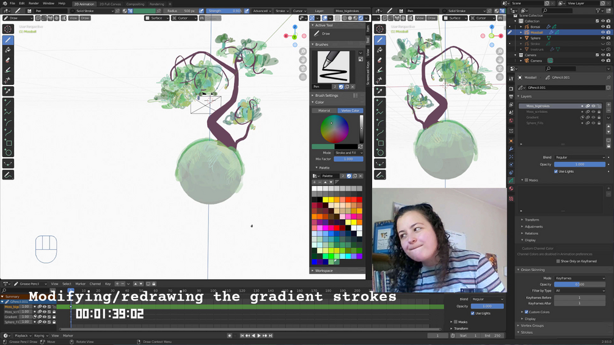Select the Annotate tool in left viewport toolbar
The height and width of the screenshot is (345, 614).
tap(8, 175)
